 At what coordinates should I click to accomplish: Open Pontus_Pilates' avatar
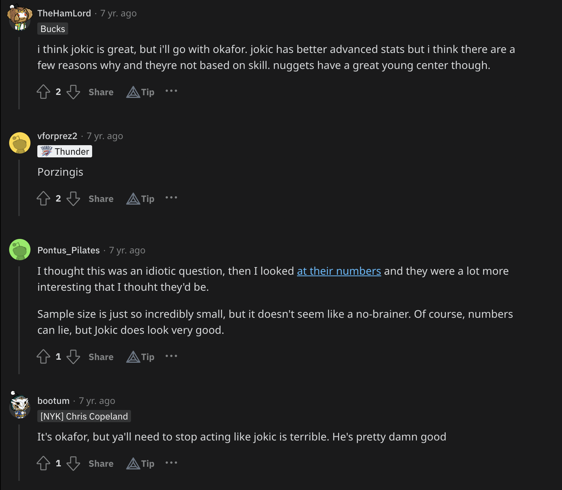point(20,250)
